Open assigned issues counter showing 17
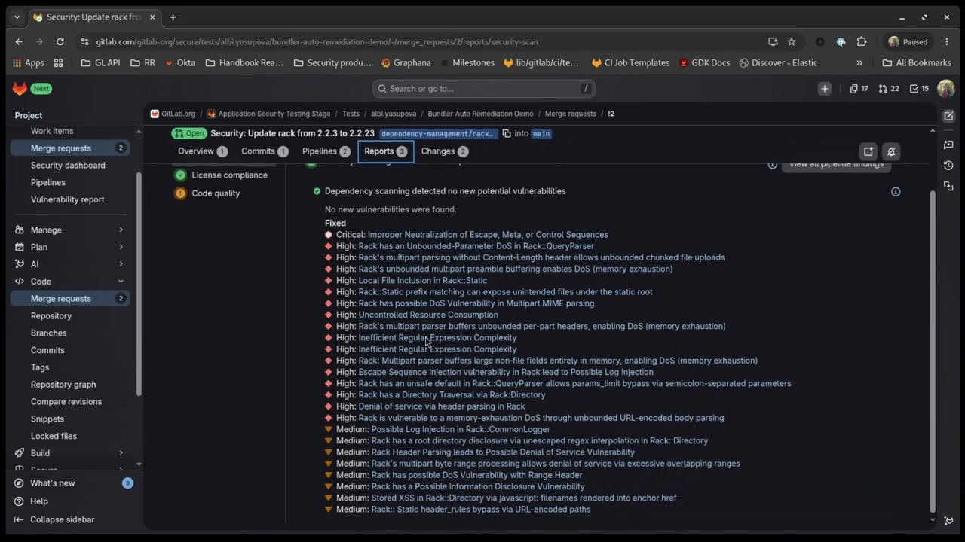 pyautogui.click(x=859, y=89)
